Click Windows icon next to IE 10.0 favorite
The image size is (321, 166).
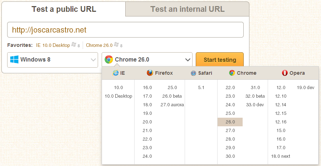[x=74, y=45]
